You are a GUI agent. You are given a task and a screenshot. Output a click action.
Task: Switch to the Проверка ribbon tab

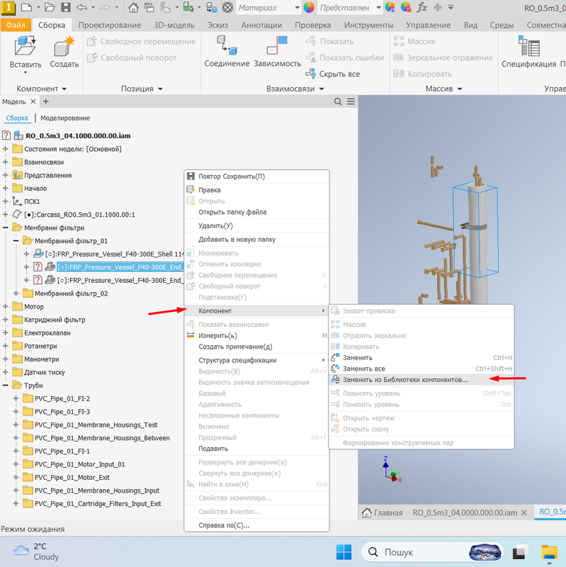point(312,25)
